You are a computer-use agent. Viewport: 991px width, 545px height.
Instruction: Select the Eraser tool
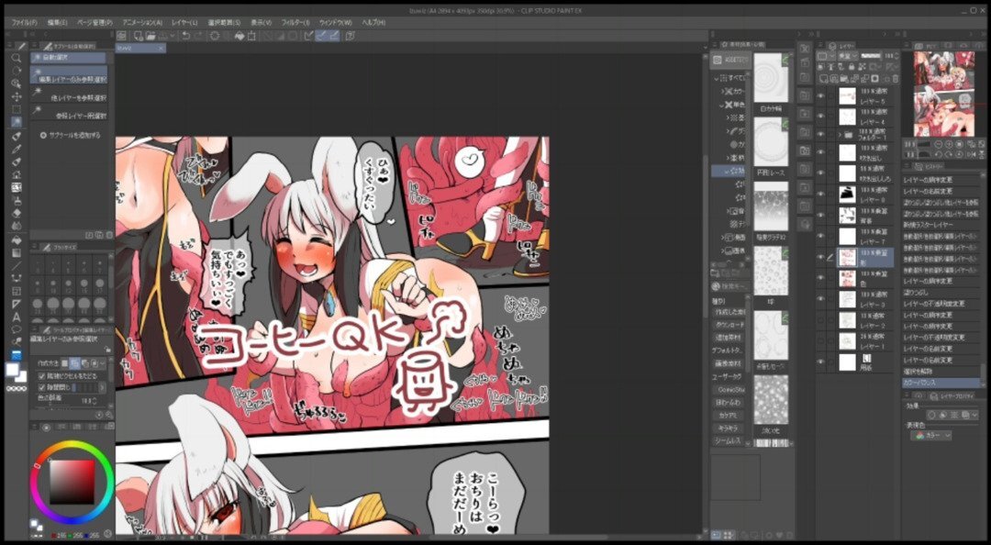tap(17, 213)
